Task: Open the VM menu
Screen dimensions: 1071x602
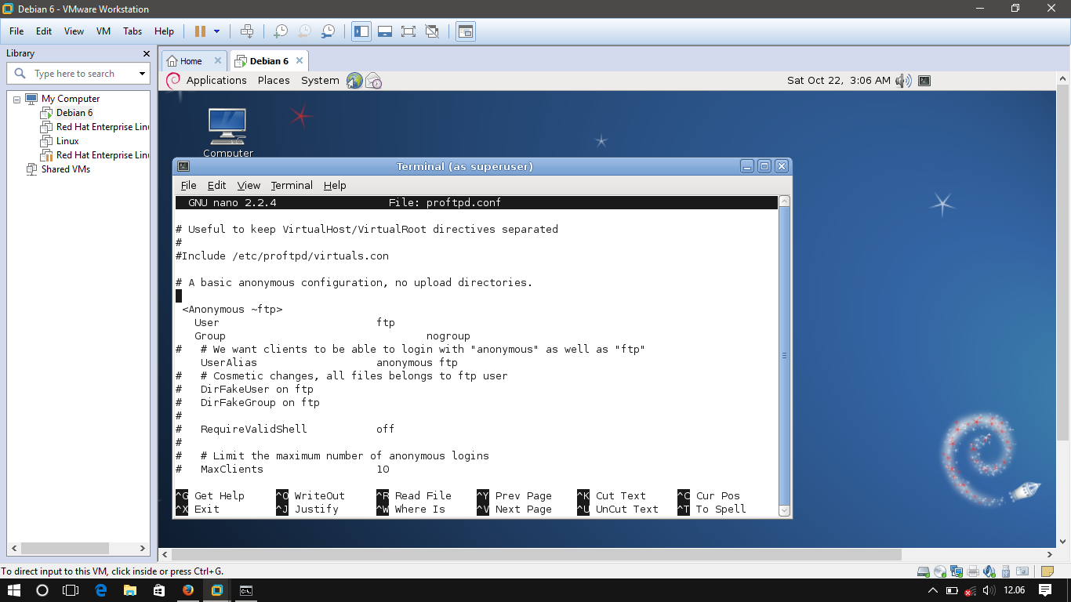Action: [103, 31]
